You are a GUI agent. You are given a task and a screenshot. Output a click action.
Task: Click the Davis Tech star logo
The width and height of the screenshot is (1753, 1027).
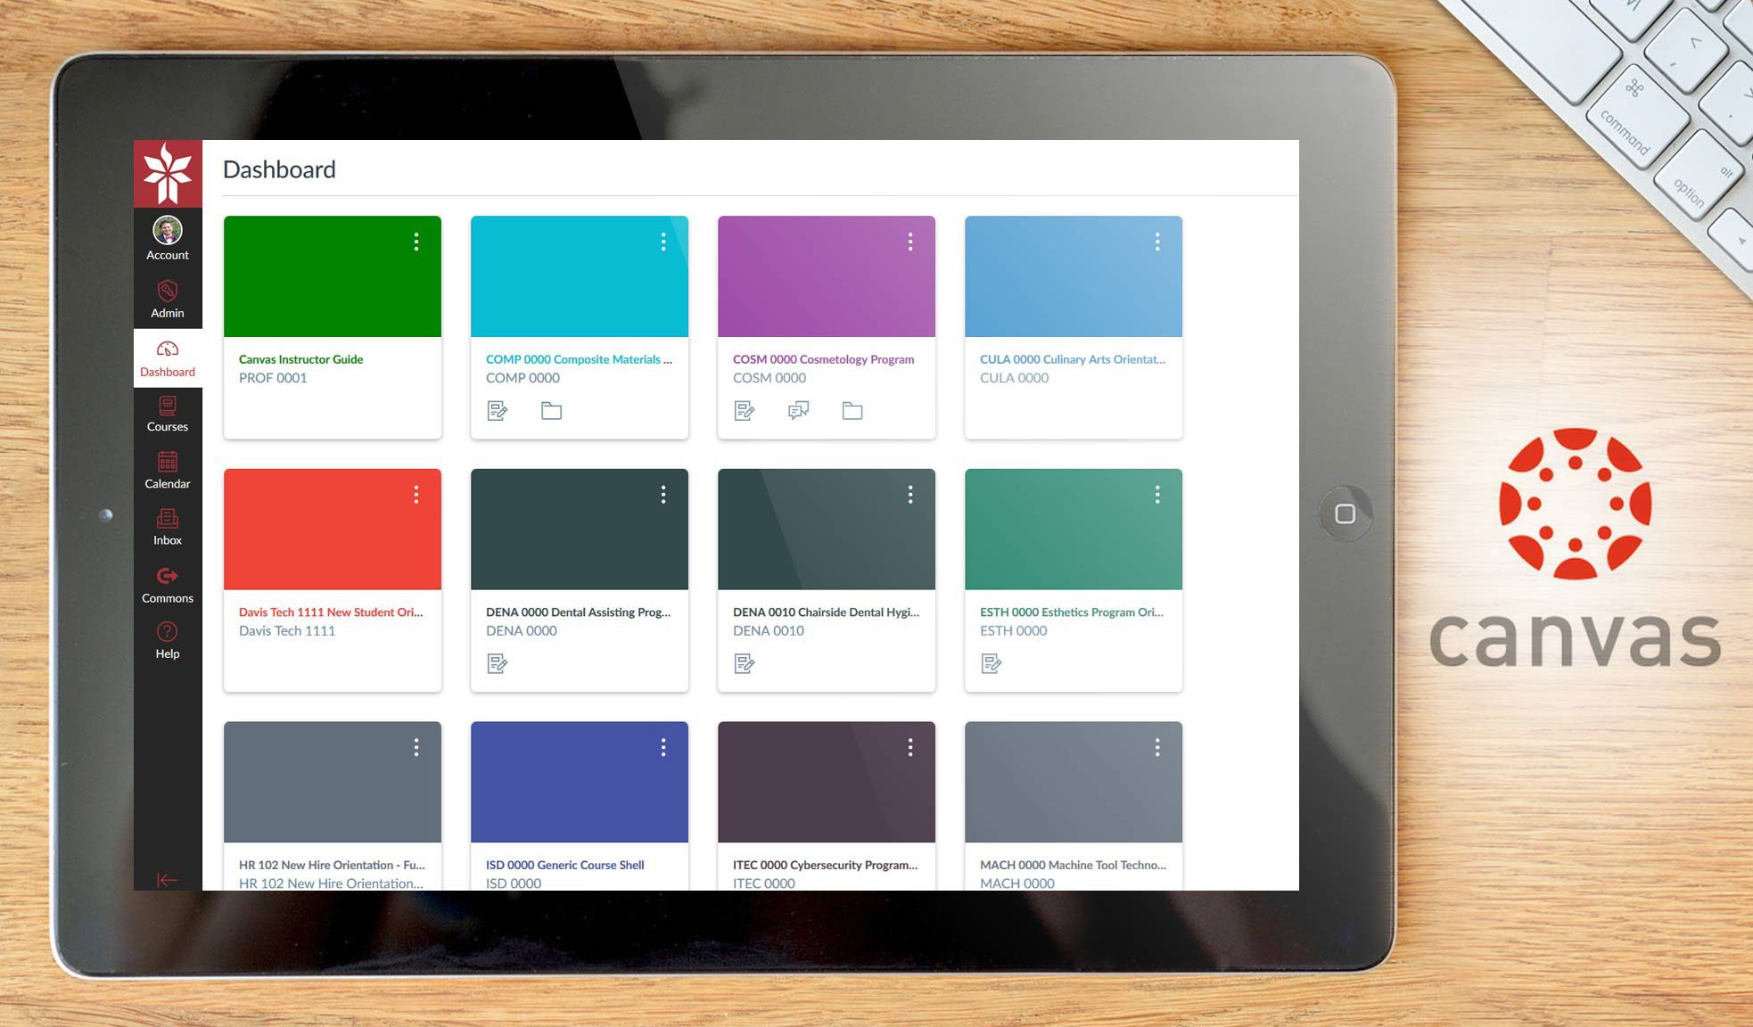168,173
